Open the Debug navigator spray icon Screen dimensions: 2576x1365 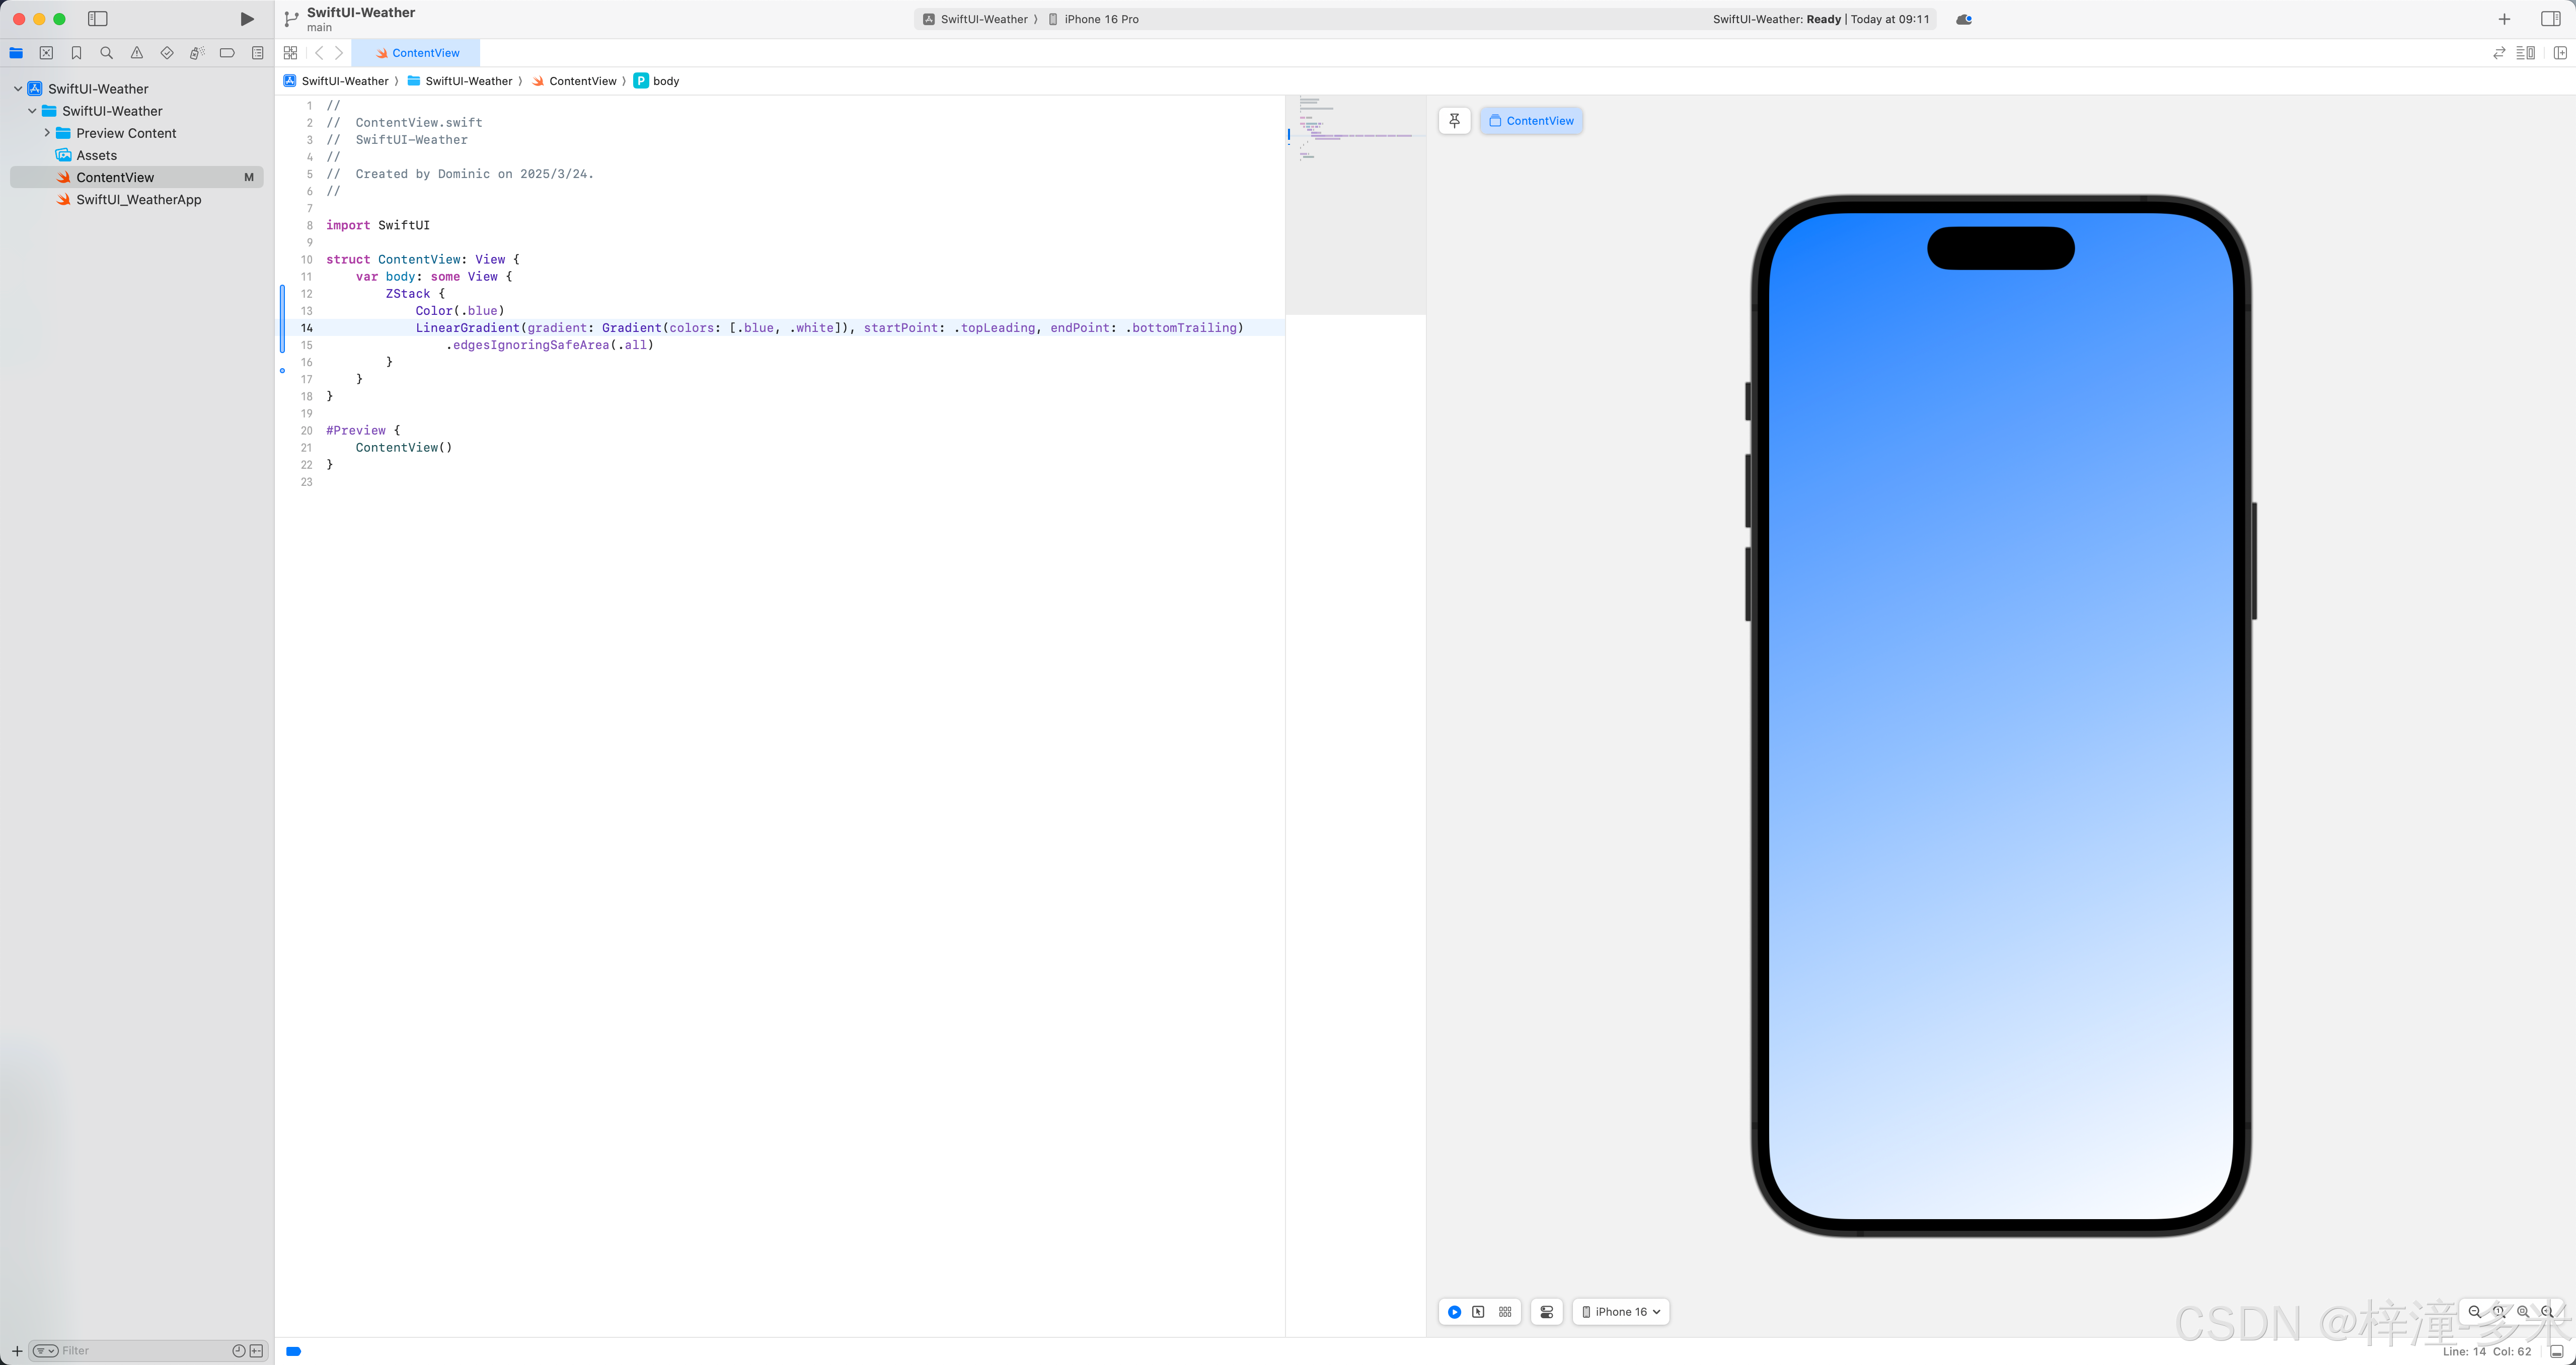pos(197,53)
